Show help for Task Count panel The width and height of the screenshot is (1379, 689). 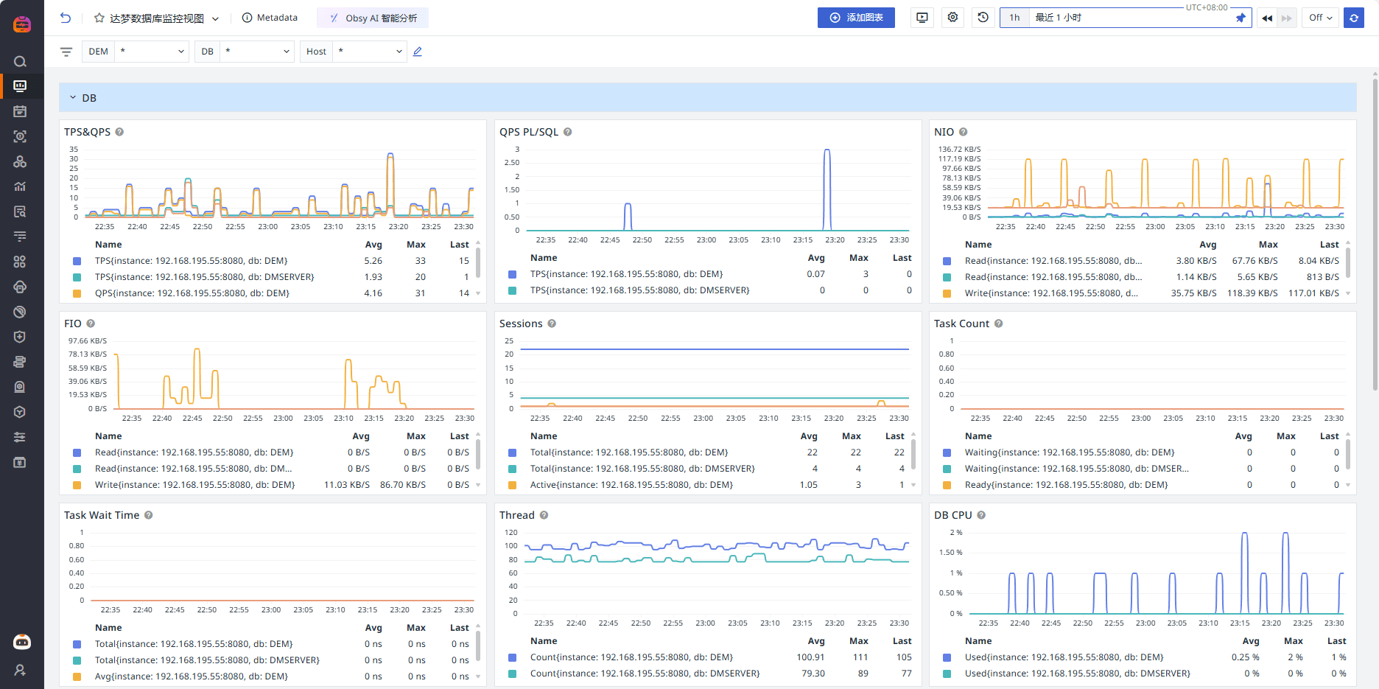click(x=999, y=323)
